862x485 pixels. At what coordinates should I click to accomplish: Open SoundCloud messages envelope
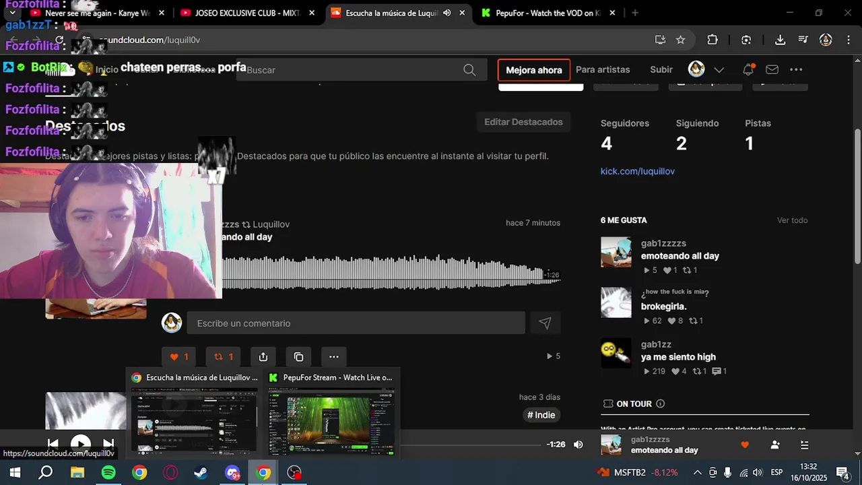[772, 69]
